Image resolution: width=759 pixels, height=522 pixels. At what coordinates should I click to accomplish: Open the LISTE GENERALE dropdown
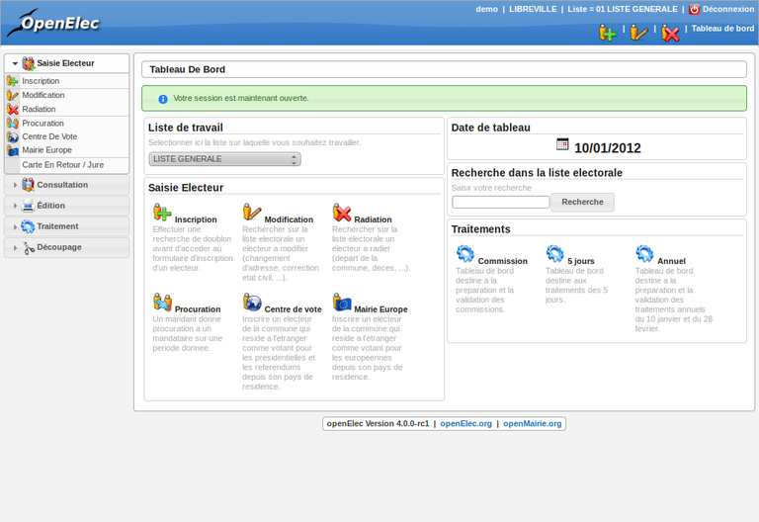[x=224, y=159]
